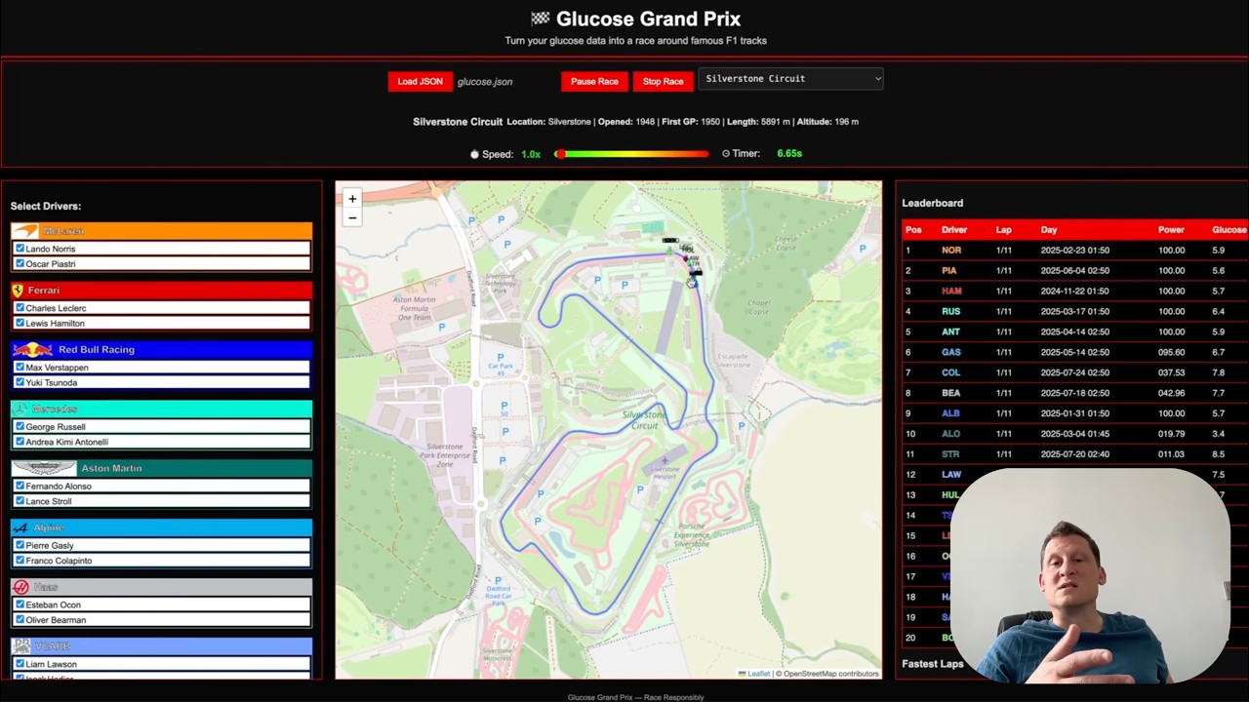The image size is (1249, 702).
Task: Click the Ferrari prancing horse logo
Action: (18, 291)
